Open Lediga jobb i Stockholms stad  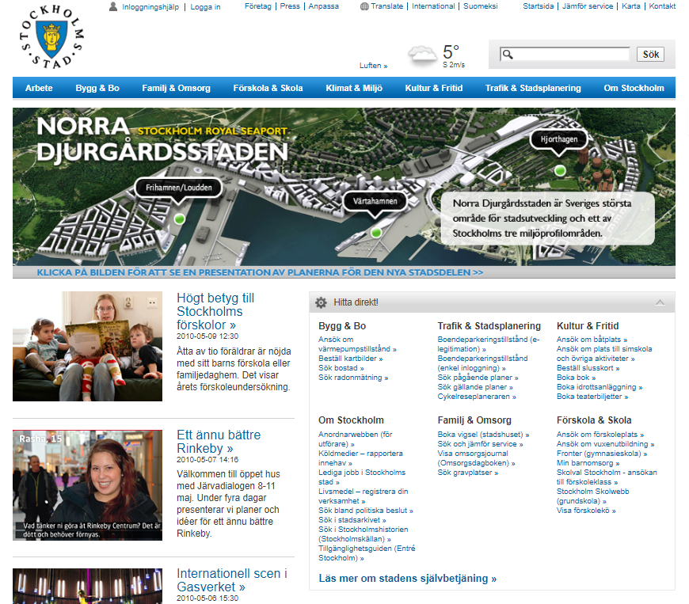click(x=362, y=477)
